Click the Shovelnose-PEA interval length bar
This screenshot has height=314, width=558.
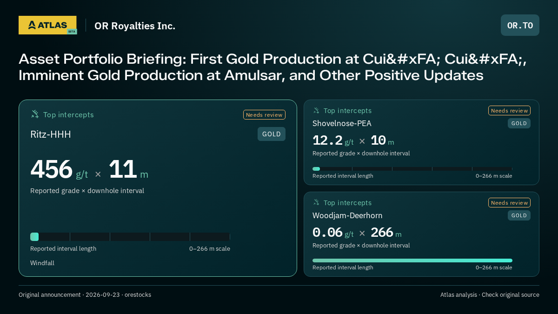412,169
